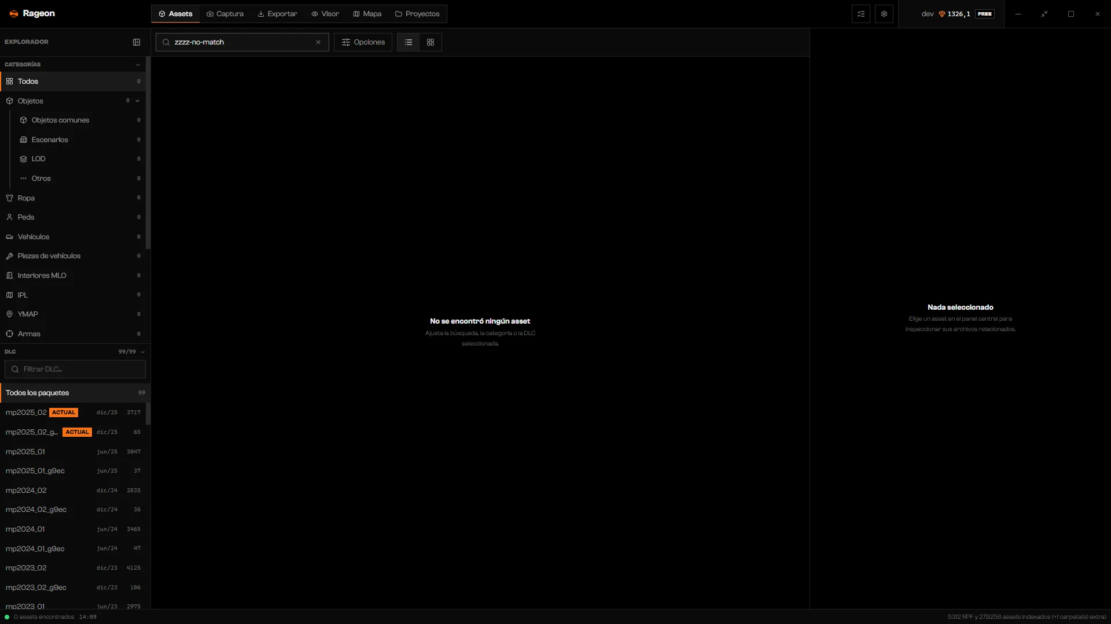Select the Piezas de vehículos category

(x=73, y=256)
